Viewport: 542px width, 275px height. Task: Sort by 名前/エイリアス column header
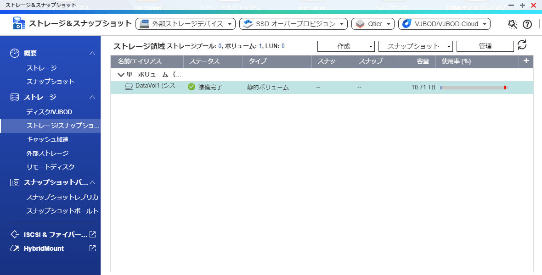point(147,61)
